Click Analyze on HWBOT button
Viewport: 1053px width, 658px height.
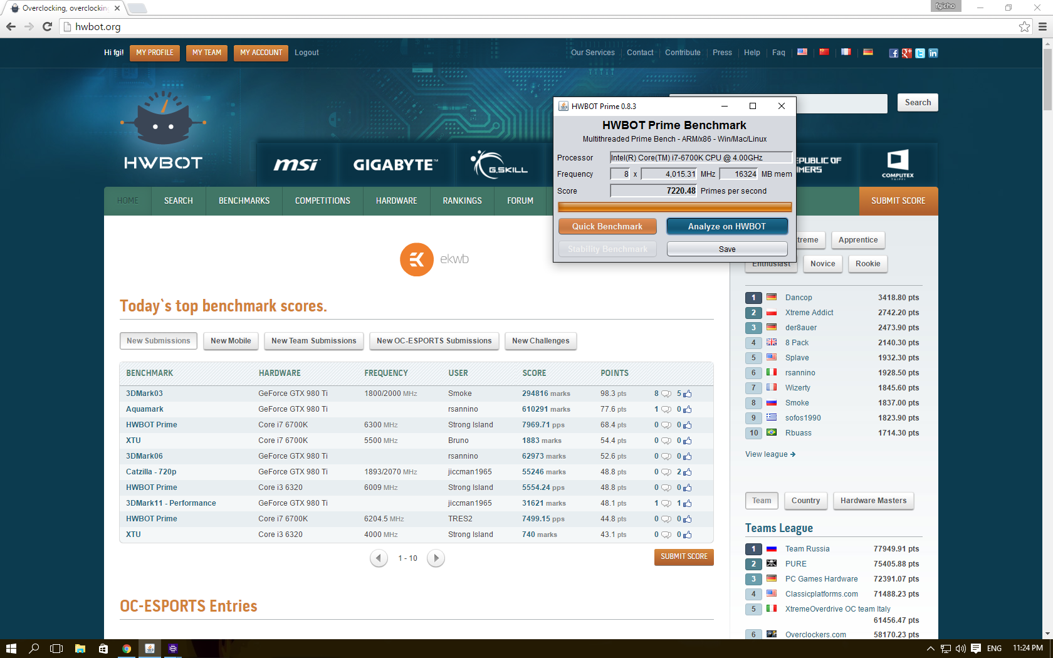pos(727,226)
